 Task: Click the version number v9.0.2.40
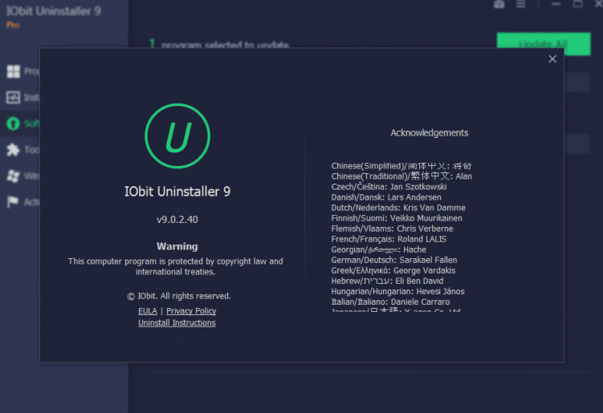pyautogui.click(x=177, y=218)
